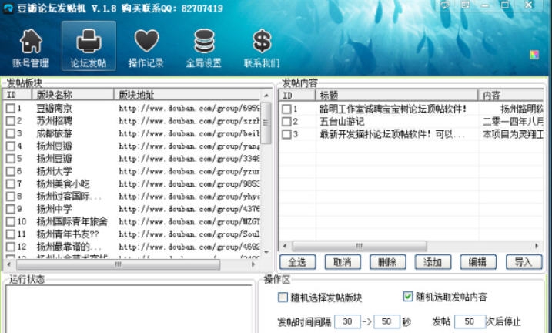The image size is (552, 333).
Task: Click 导入 button
Action: click(x=524, y=262)
